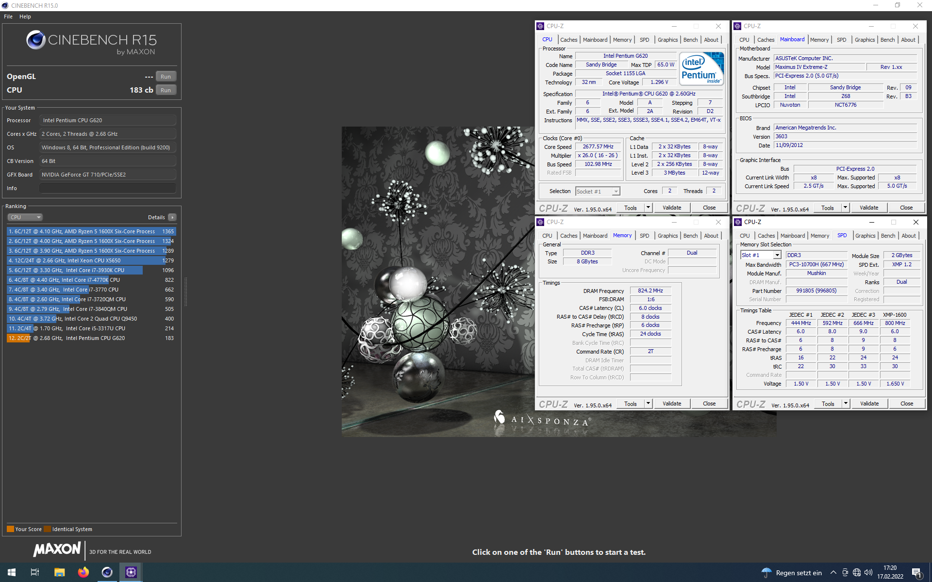This screenshot has height=582, width=932.
Task: Select Core i7-4770K ranking row
Action: (x=91, y=280)
